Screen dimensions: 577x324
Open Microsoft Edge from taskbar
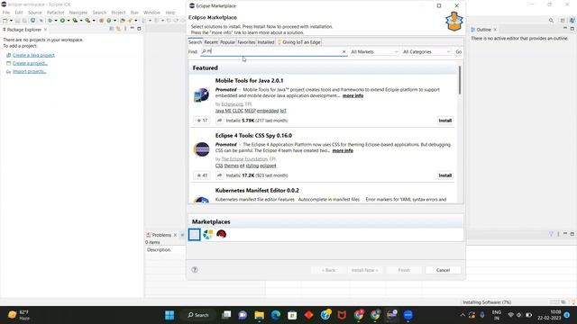point(276,315)
